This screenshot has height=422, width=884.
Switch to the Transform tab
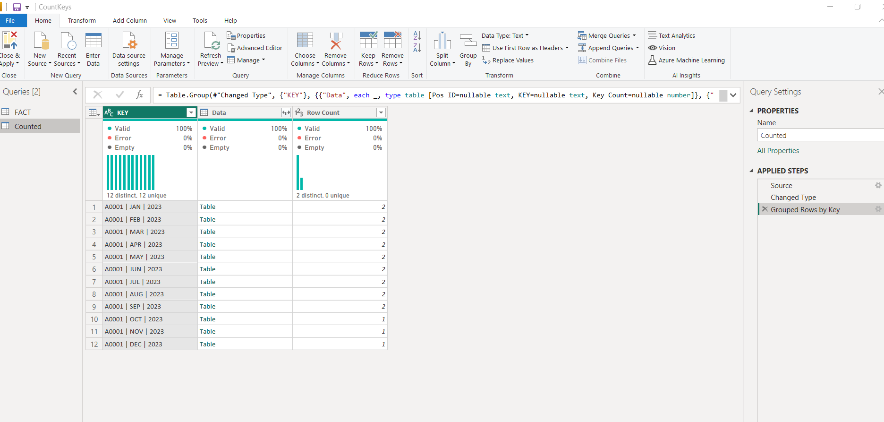point(82,20)
